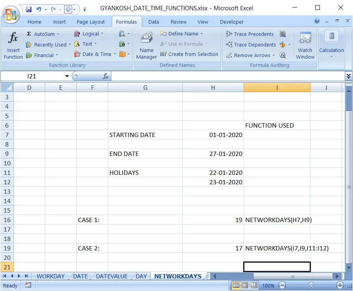Click Create from Selection
This screenshot has width=353, height=291.
[x=189, y=54]
